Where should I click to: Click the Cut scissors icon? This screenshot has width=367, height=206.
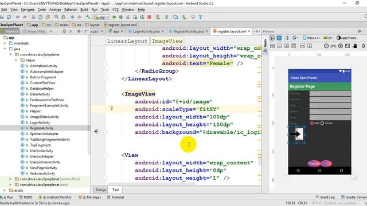tap(33, 17)
